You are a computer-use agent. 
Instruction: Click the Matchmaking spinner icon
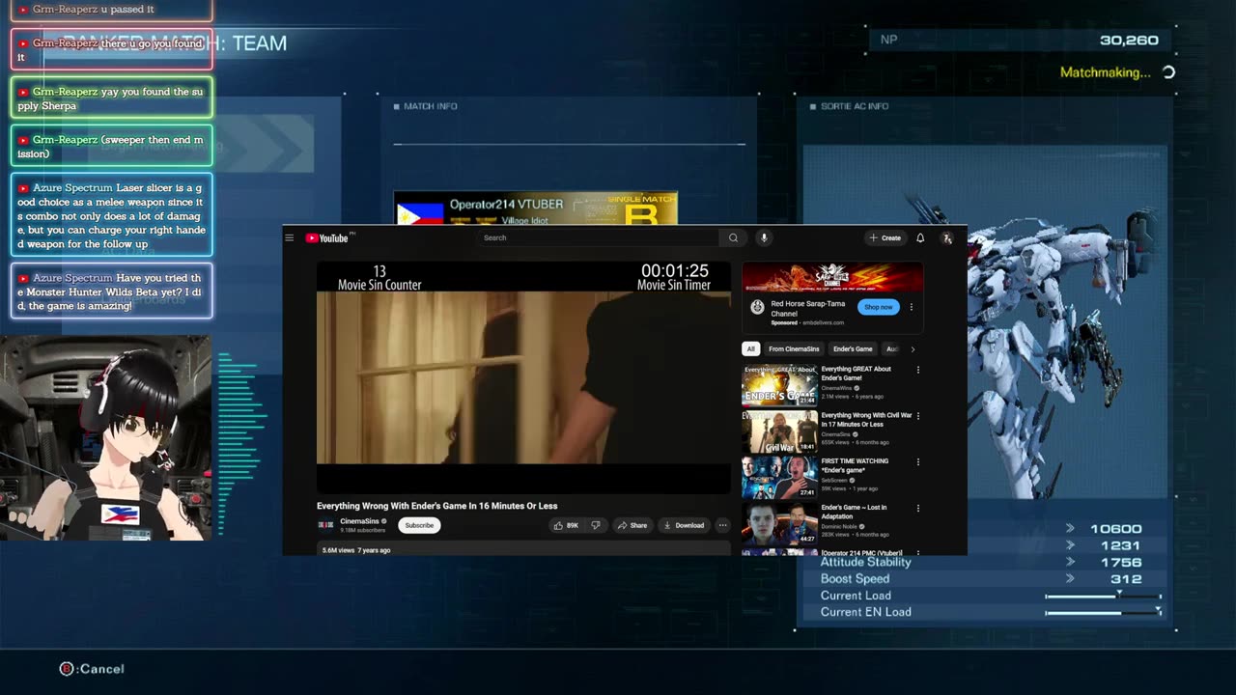[x=1168, y=72]
